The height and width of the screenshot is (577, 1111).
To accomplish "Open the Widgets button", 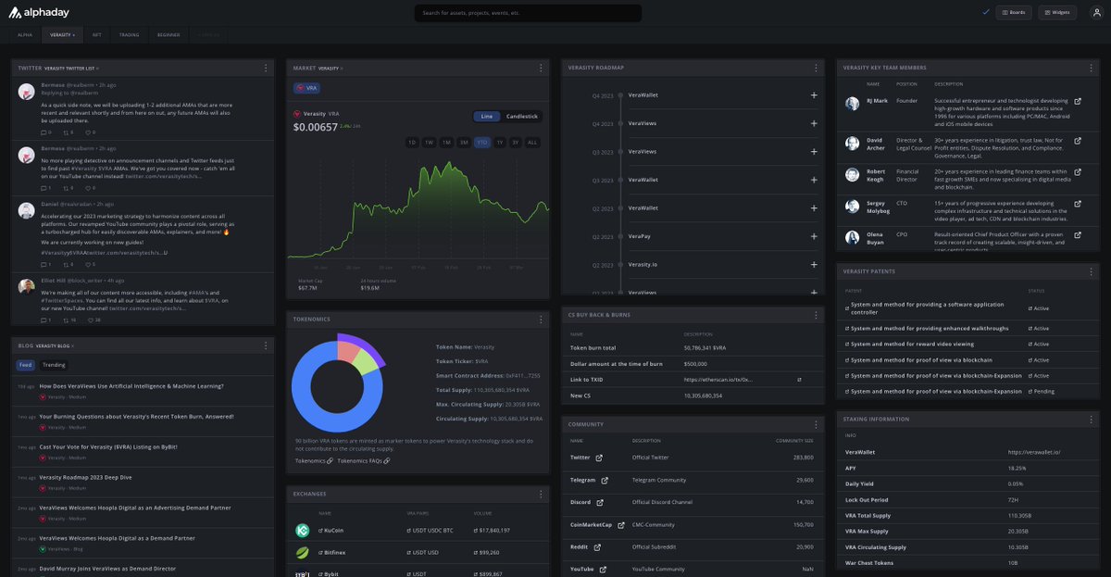I will click(1057, 12).
